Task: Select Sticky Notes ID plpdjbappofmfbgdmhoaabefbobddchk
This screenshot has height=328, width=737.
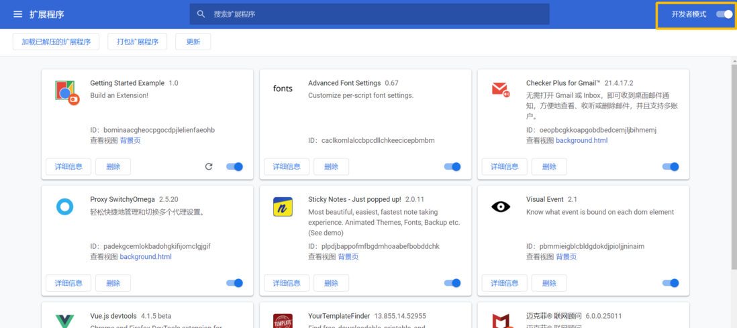Action: click(381, 247)
